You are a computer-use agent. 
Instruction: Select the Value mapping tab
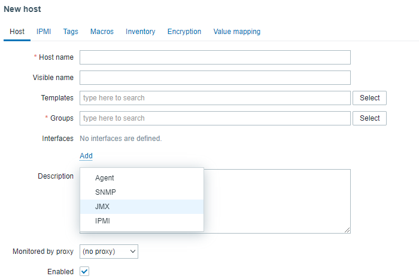point(237,32)
